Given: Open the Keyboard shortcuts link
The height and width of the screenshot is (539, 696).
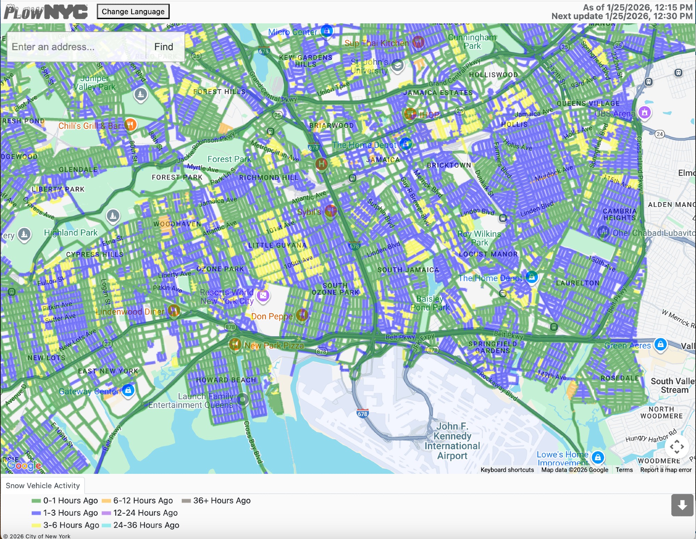Looking at the screenshot, I should 507,470.
